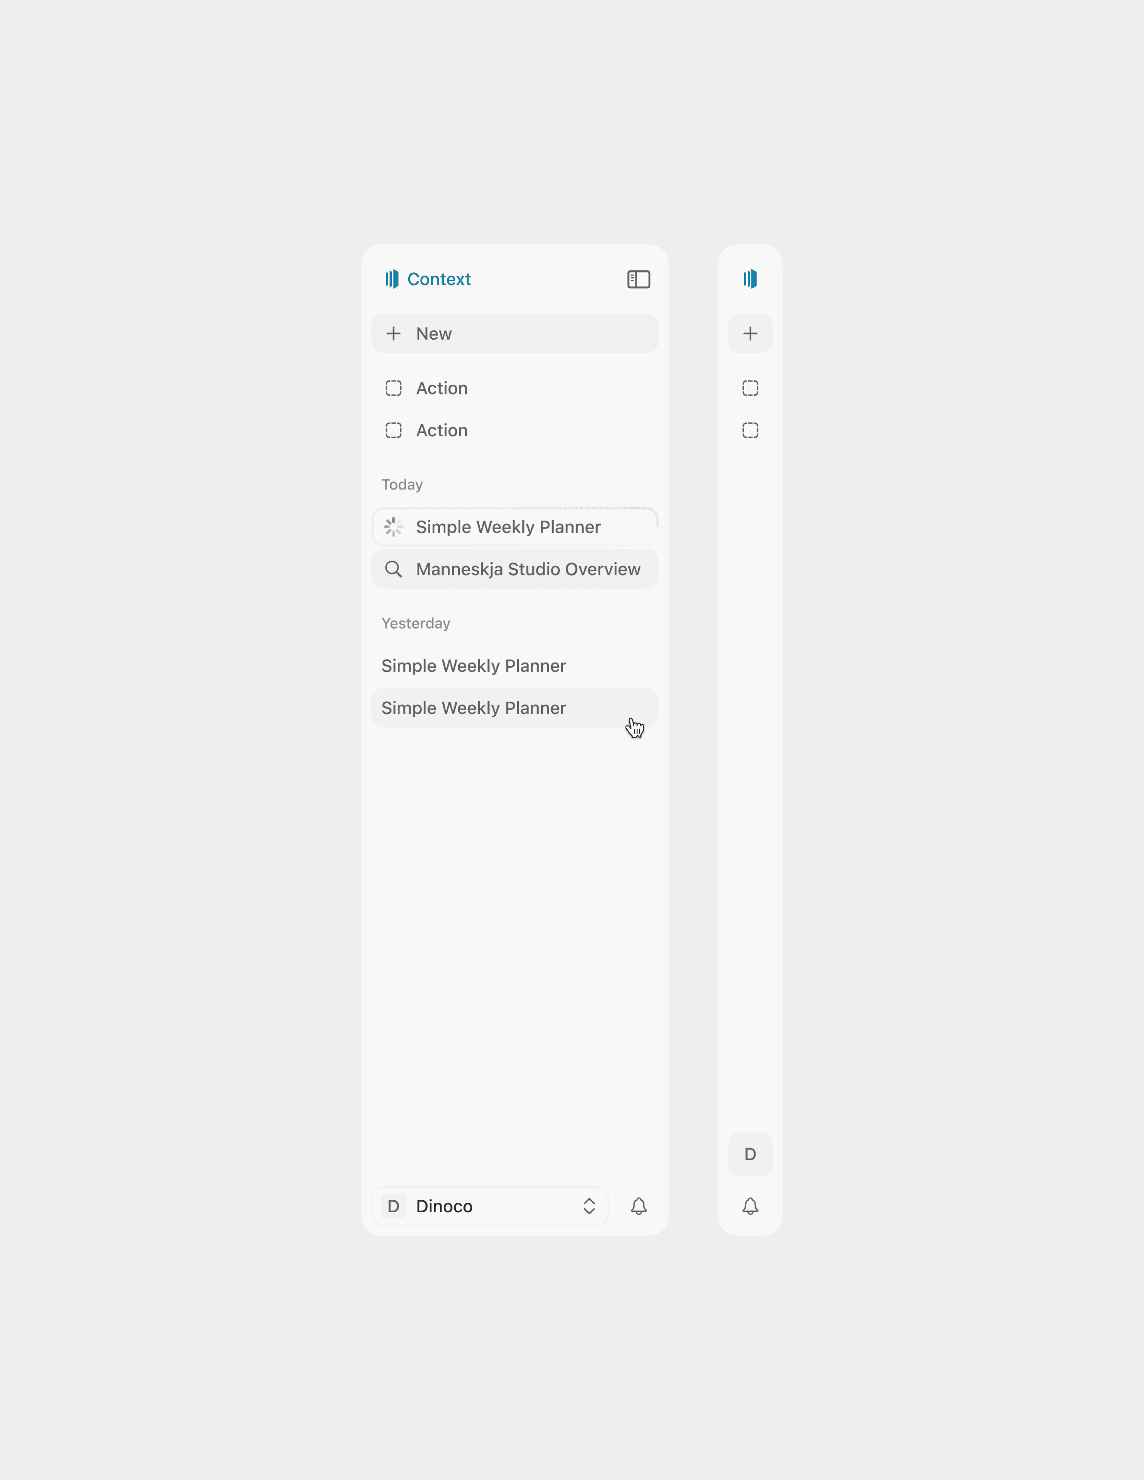Click up-down chevrons in Dinoco selector
This screenshot has width=1144, height=1480.
point(589,1206)
